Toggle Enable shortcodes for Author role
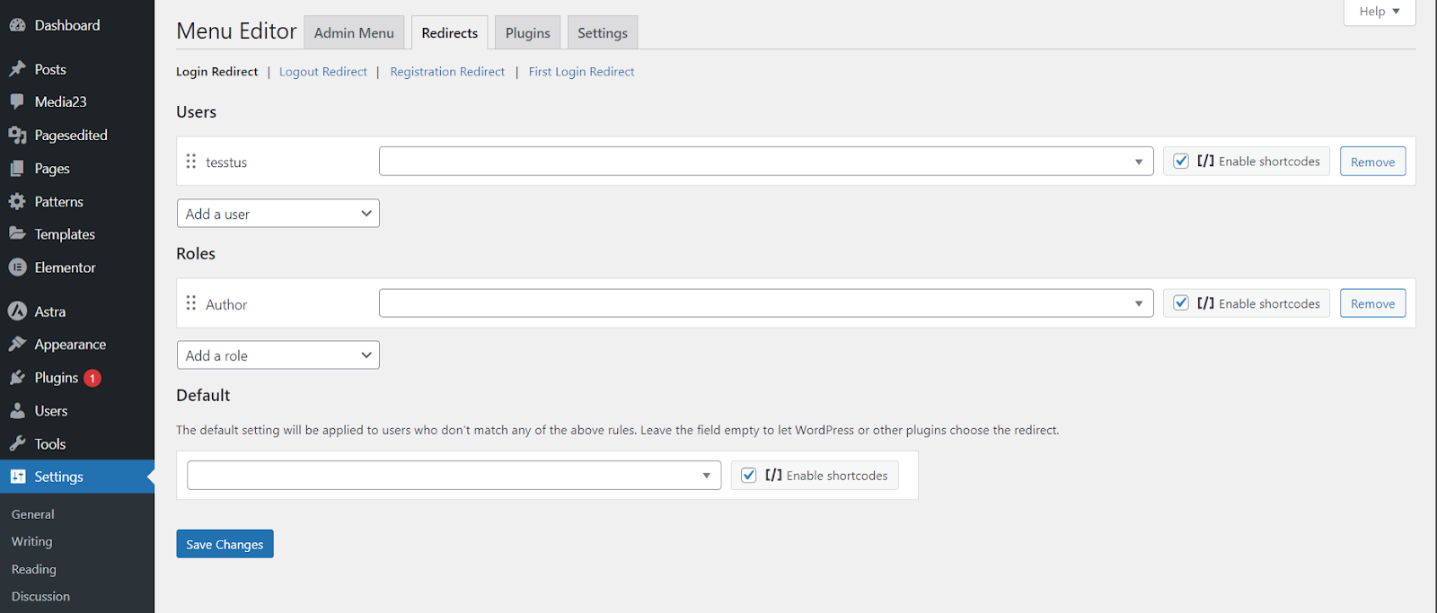 pyautogui.click(x=1181, y=303)
